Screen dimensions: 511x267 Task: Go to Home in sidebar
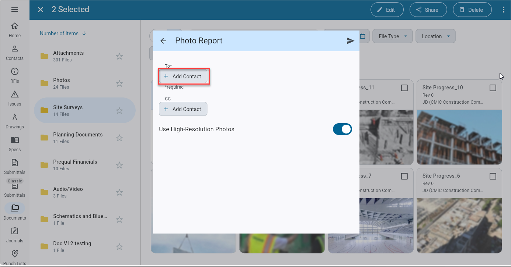(15, 30)
